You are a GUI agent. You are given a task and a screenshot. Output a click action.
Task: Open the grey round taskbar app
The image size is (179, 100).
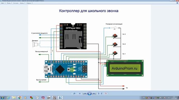pyautogui.click(x=37, y=97)
